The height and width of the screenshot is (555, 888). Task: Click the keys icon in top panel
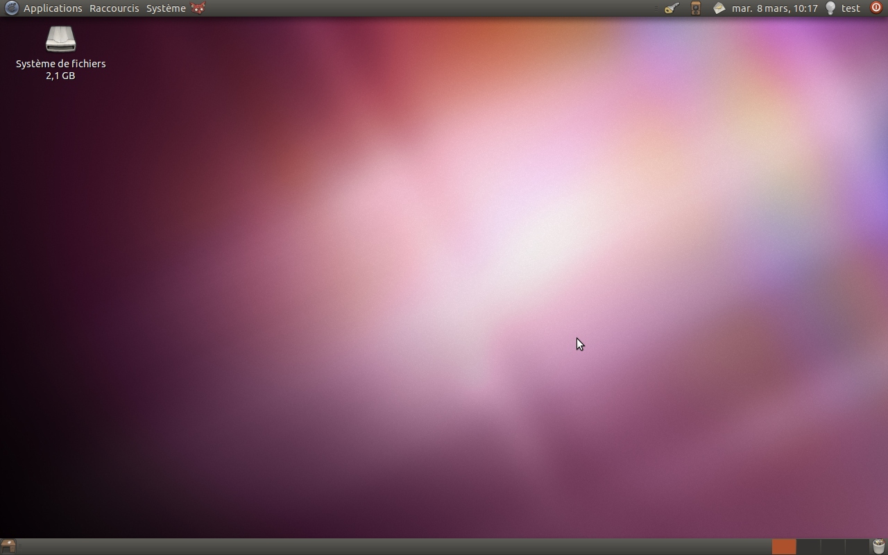672,8
